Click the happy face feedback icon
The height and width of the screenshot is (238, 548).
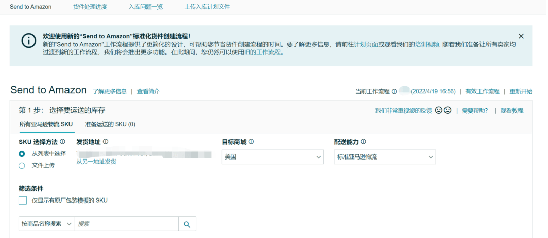click(439, 110)
